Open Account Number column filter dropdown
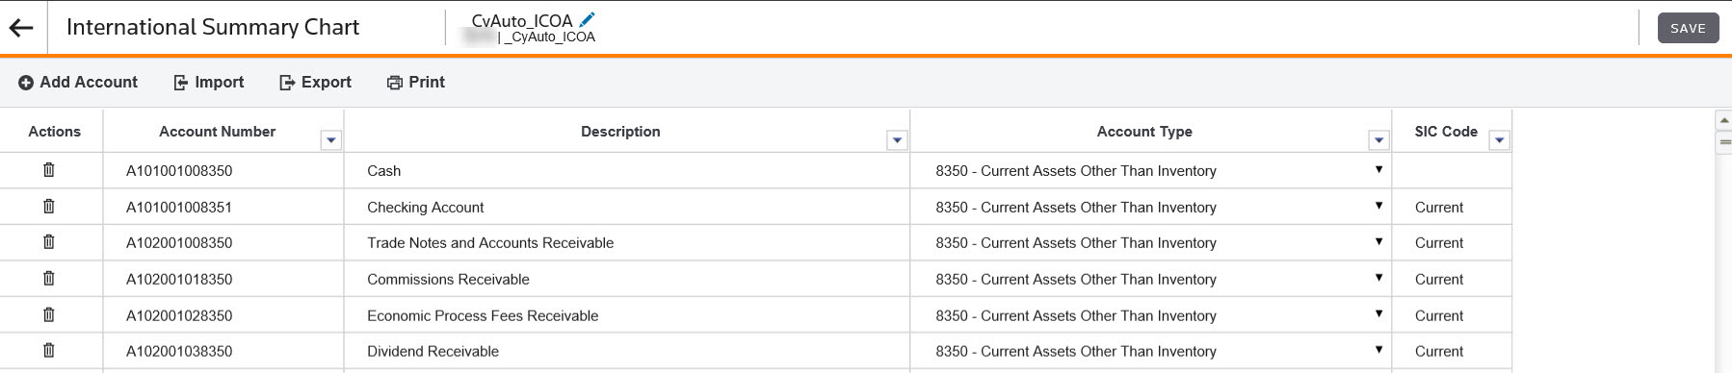1732x373 pixels. tap(331, 140)
